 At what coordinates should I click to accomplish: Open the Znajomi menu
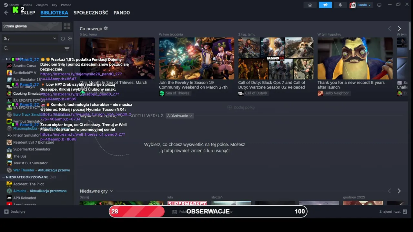pyautogui.click(x=42, y=5)
